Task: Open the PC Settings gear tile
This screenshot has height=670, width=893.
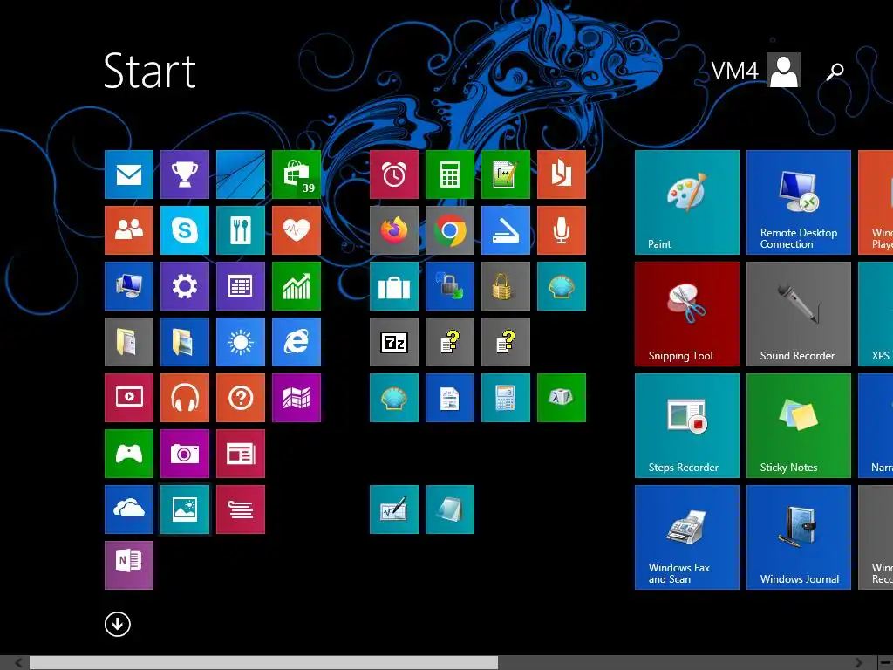Action: click(185, 286)
